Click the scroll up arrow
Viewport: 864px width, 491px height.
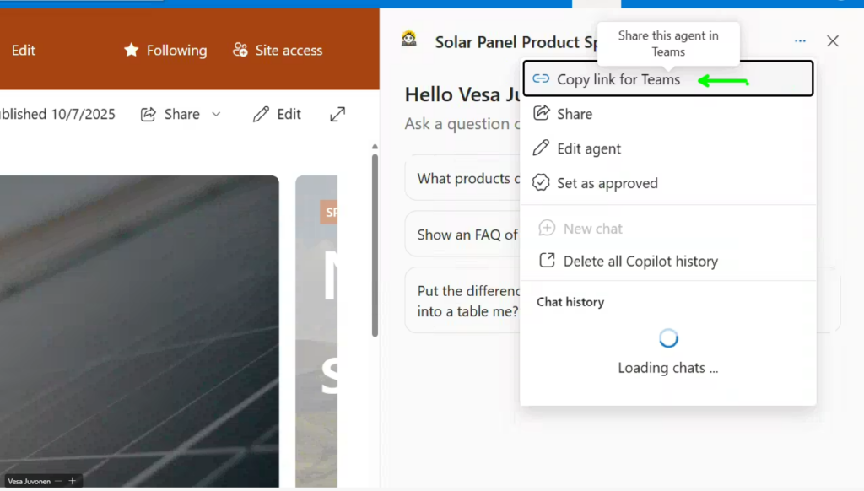point(375,147)
